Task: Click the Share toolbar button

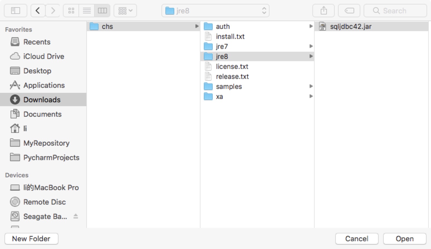Action: pyautogui.click(x=324, y=11)
